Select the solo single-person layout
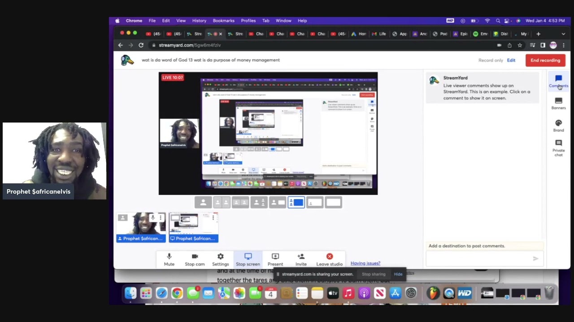 (203, 203)
